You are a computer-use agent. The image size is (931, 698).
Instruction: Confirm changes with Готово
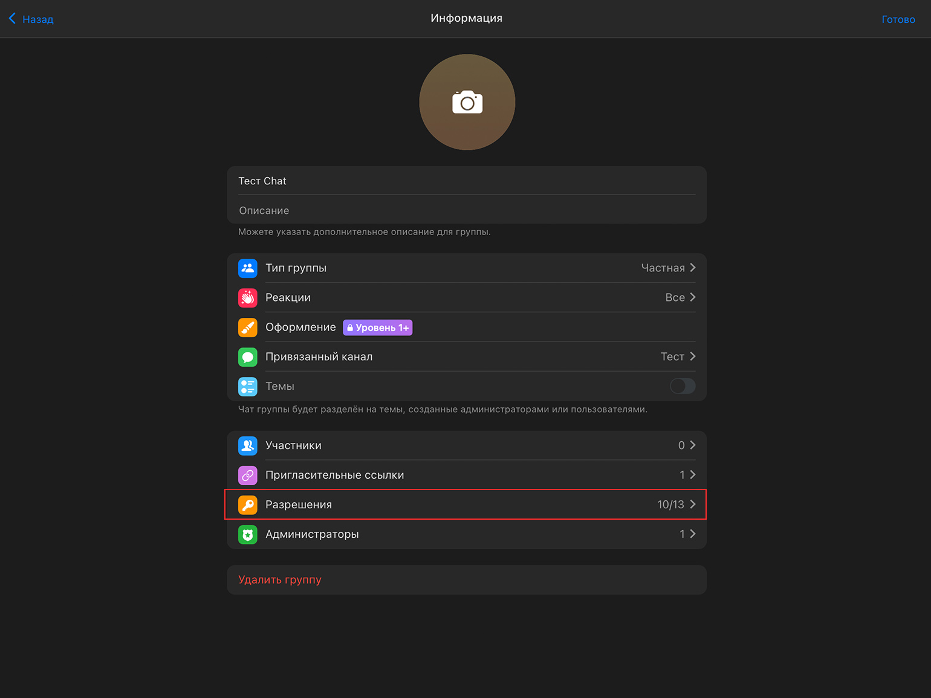[898, 19]
